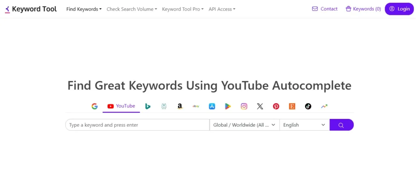
Task: Expand the Keyword Tool Pro dropdown
Action: (x=182, y=9)
